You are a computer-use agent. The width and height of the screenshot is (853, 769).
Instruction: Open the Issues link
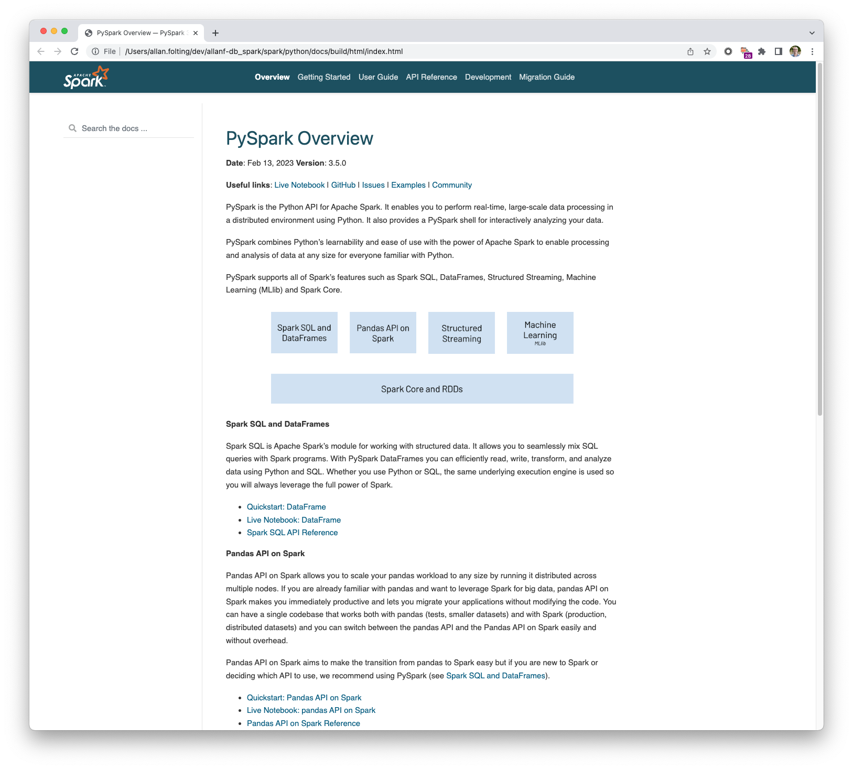(x=373, y=185)
